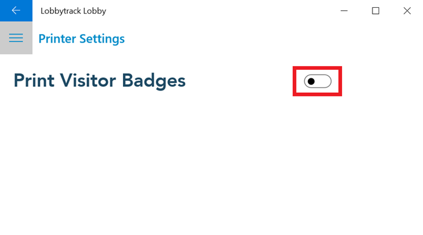Screen dimensions: 423x235
Task: Minimize the Lobbytrack Lobby window
Action: 344,11
